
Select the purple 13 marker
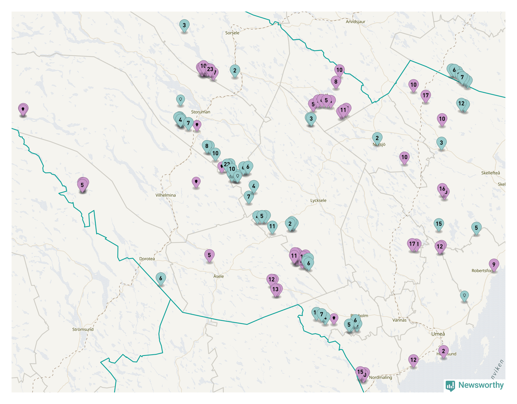click(275, 290)
